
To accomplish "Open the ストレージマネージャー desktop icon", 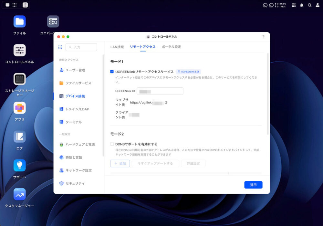I will click(19, 79).
